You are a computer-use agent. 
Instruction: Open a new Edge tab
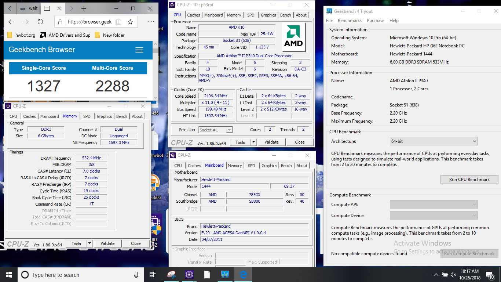coord(84,8)
